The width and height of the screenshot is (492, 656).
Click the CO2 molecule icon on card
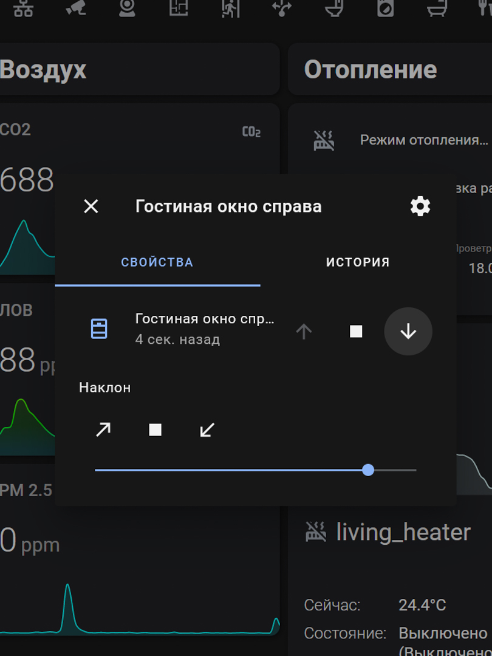[251, 132]
